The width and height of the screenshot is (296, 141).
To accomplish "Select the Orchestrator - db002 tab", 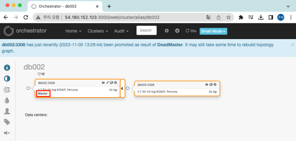I will click(x=65, y=7).
